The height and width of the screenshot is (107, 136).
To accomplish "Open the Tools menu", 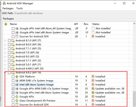I will [x=19, y=9].
